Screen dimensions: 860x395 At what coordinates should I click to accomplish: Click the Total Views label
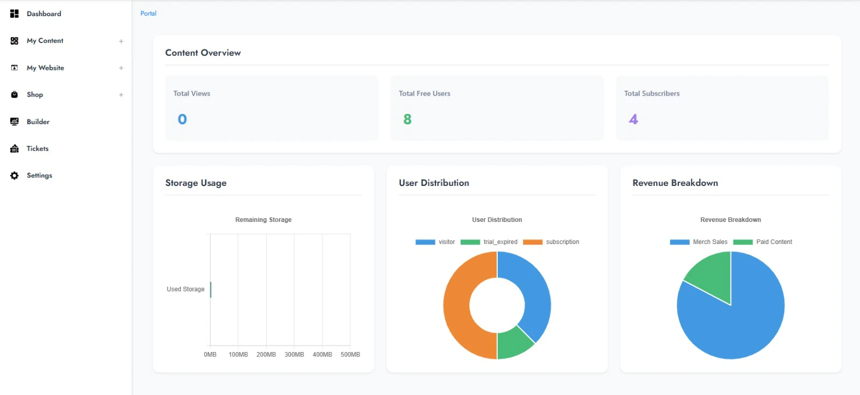[192, 94]
